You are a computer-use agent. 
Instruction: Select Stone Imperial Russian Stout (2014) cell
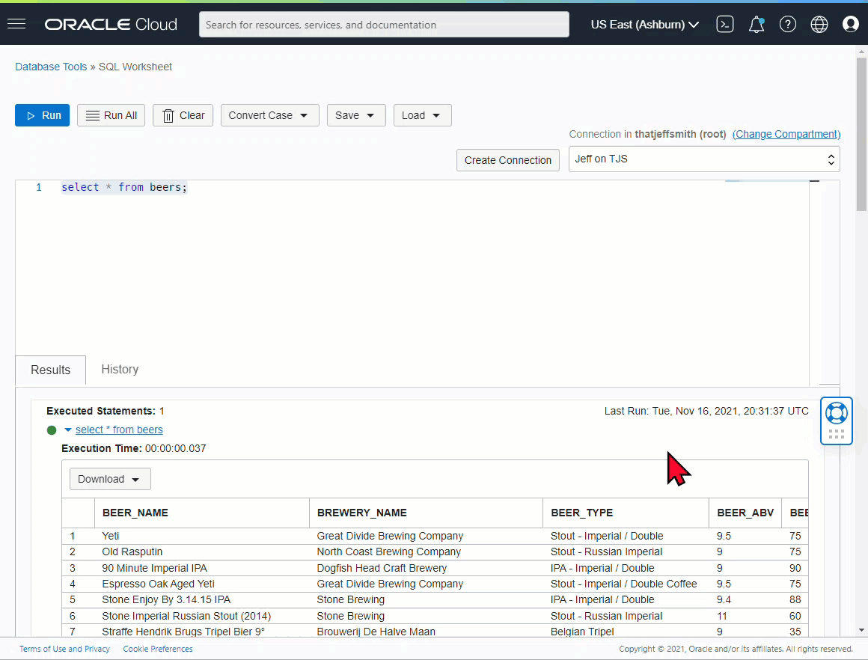pyautogui.click(x=202, y=617)
